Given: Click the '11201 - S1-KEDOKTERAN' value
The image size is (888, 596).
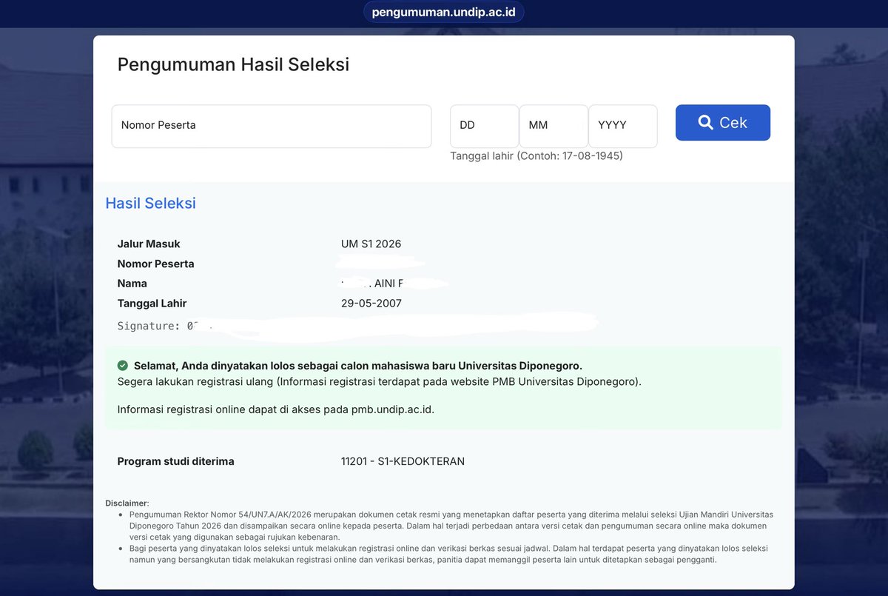Looking at the screenshot, I should (403, 461).
